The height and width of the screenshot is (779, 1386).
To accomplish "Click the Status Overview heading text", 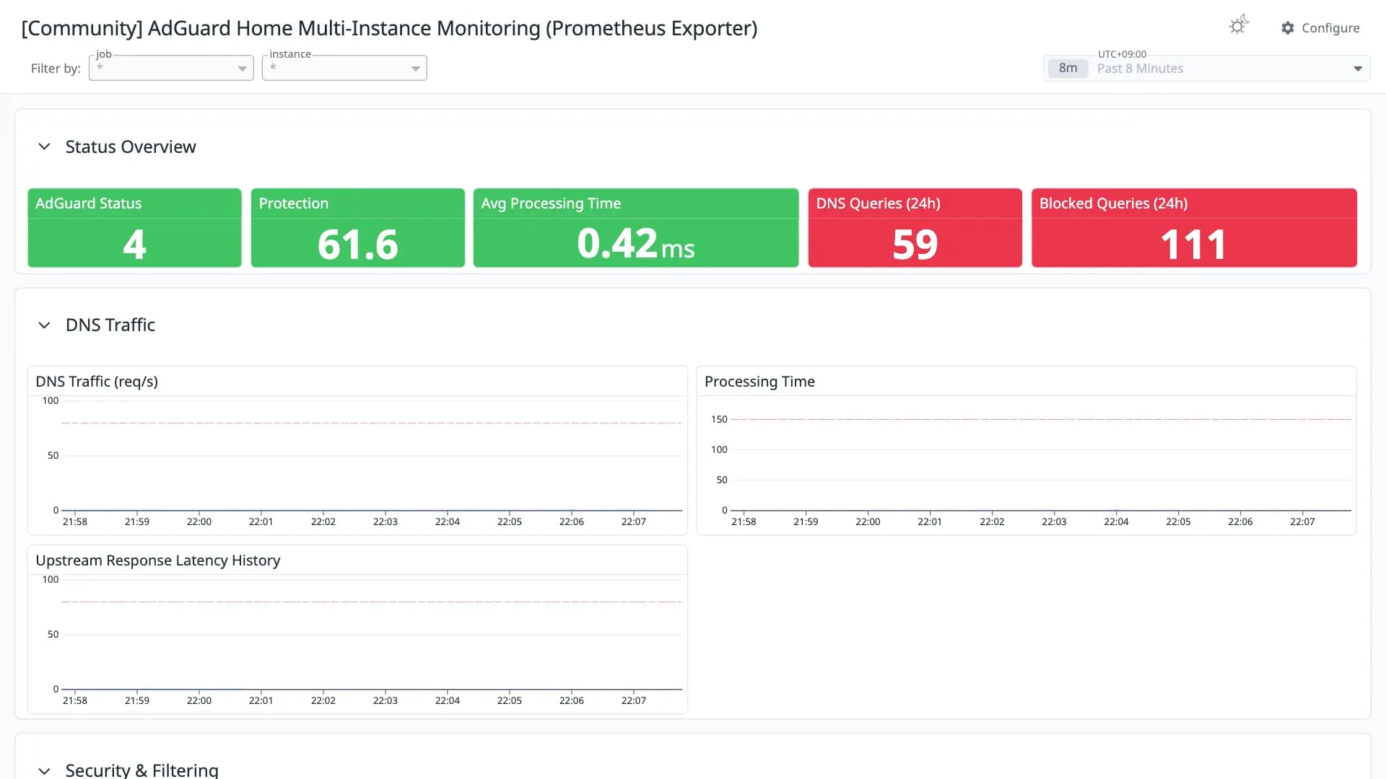I will coord(131,146).
